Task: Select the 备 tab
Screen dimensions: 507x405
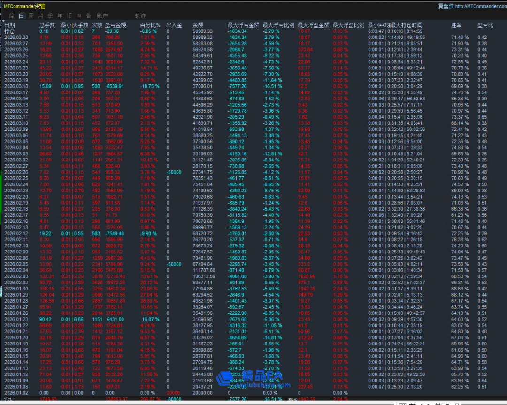Action: pyautogui.click(x=88, y=16)
